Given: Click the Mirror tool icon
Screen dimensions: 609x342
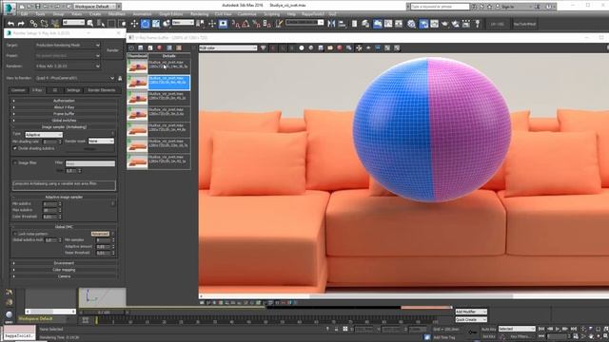Looking at the screenshot, I should [x=331, y=24].
